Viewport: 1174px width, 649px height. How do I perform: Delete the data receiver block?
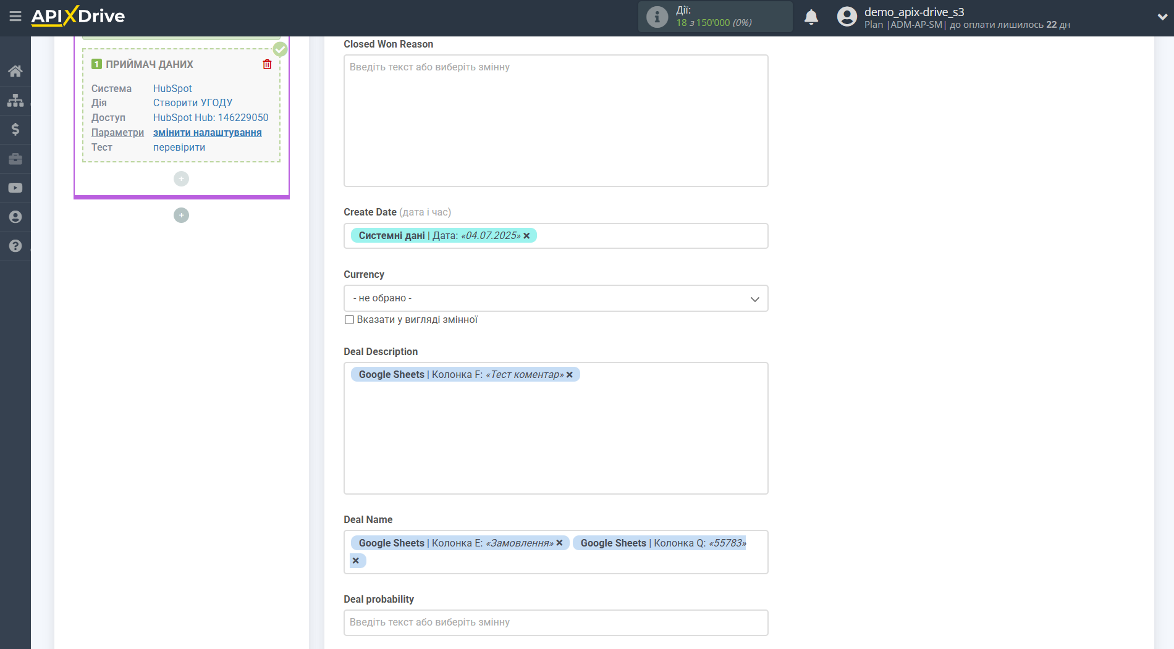(267, 64)
